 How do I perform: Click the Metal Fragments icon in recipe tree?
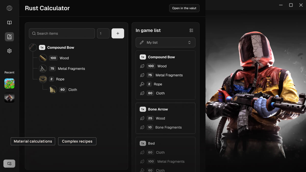tap(43, 69)
